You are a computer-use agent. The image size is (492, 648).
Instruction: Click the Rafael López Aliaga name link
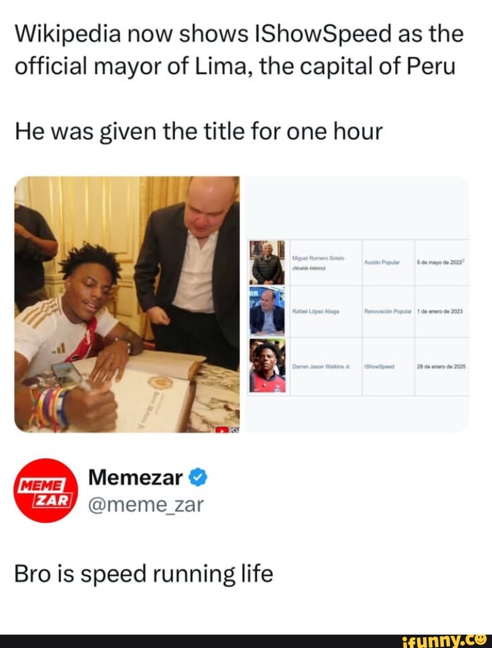[316, 312]
